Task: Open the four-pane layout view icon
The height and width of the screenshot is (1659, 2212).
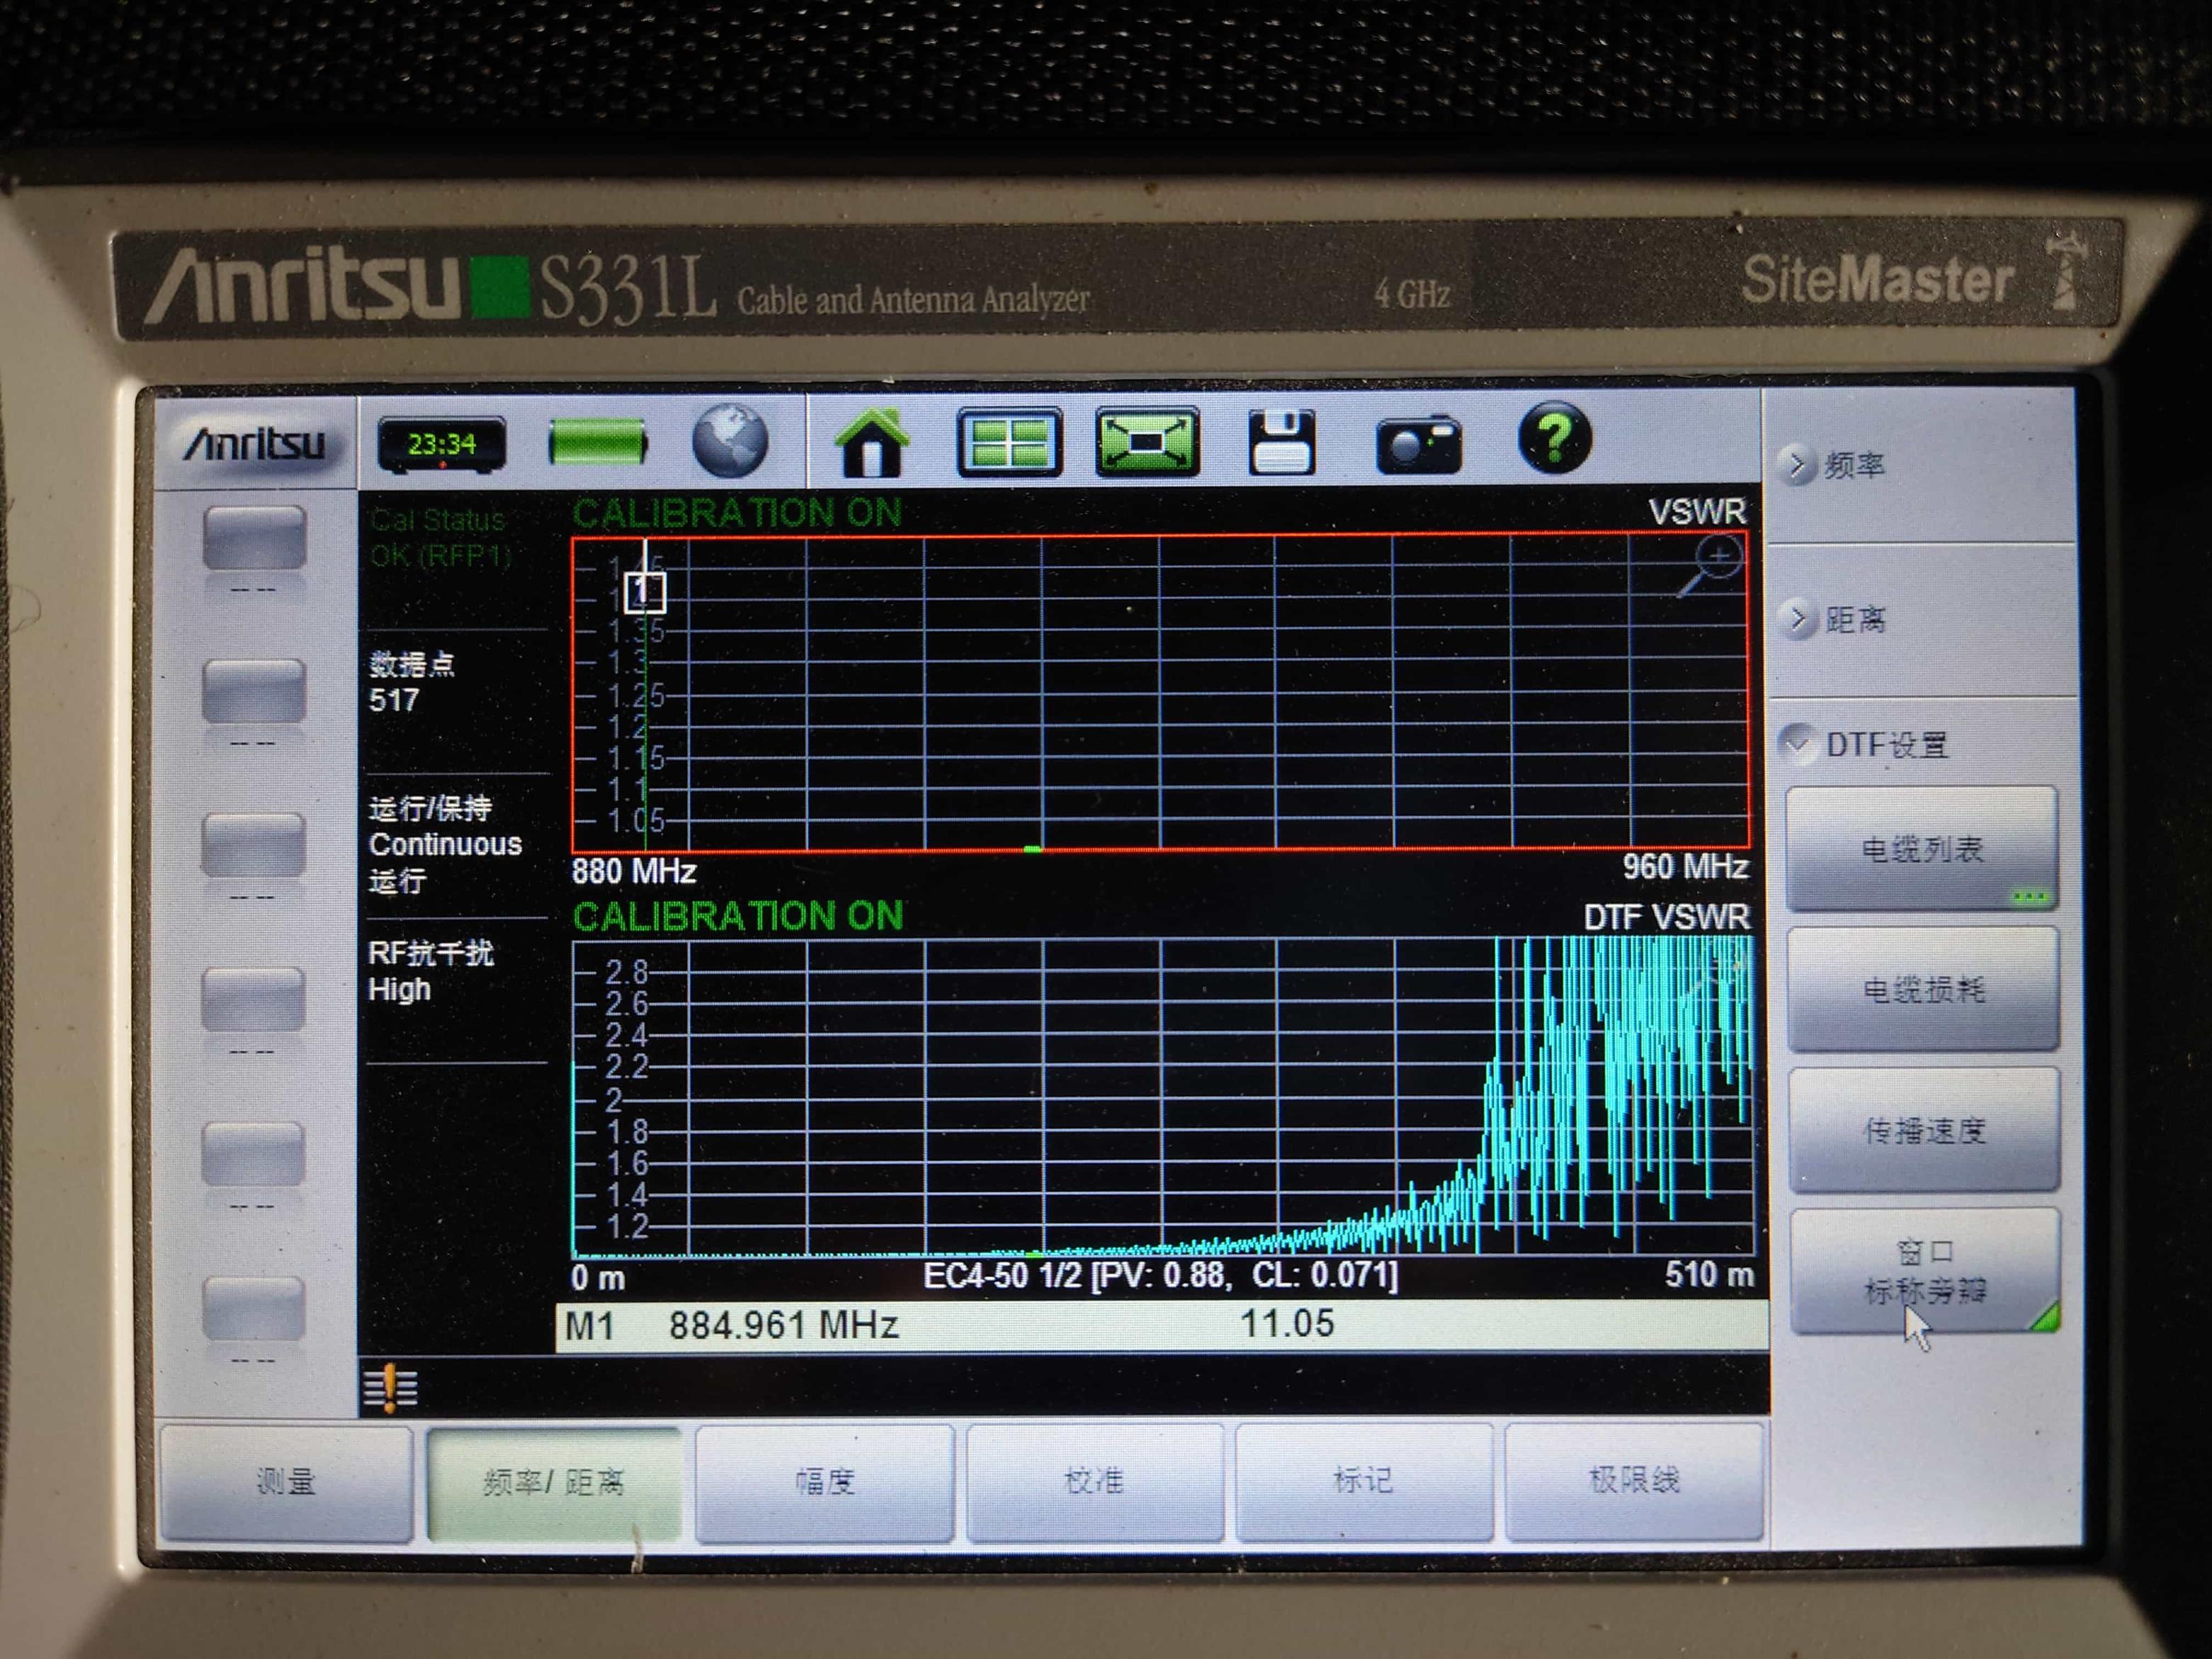Action: [1009, 442]
